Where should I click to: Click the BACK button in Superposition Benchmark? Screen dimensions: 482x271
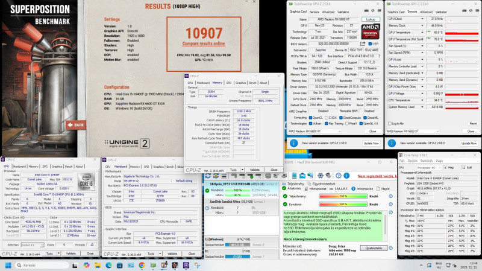click(76, 125)
